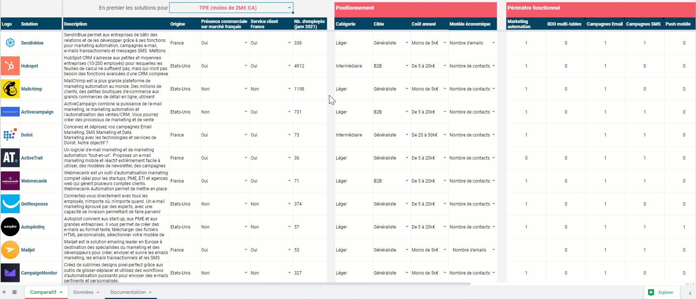The height and width of the screenshot is (299, 696).
Task: Open Sendinblue's Présence commerciale dropdown
Action: click(246, 43)
